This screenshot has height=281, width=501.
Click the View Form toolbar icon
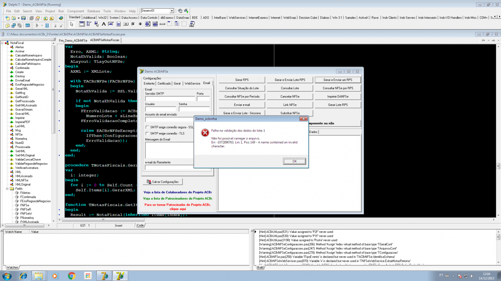[x=14, y=26]
